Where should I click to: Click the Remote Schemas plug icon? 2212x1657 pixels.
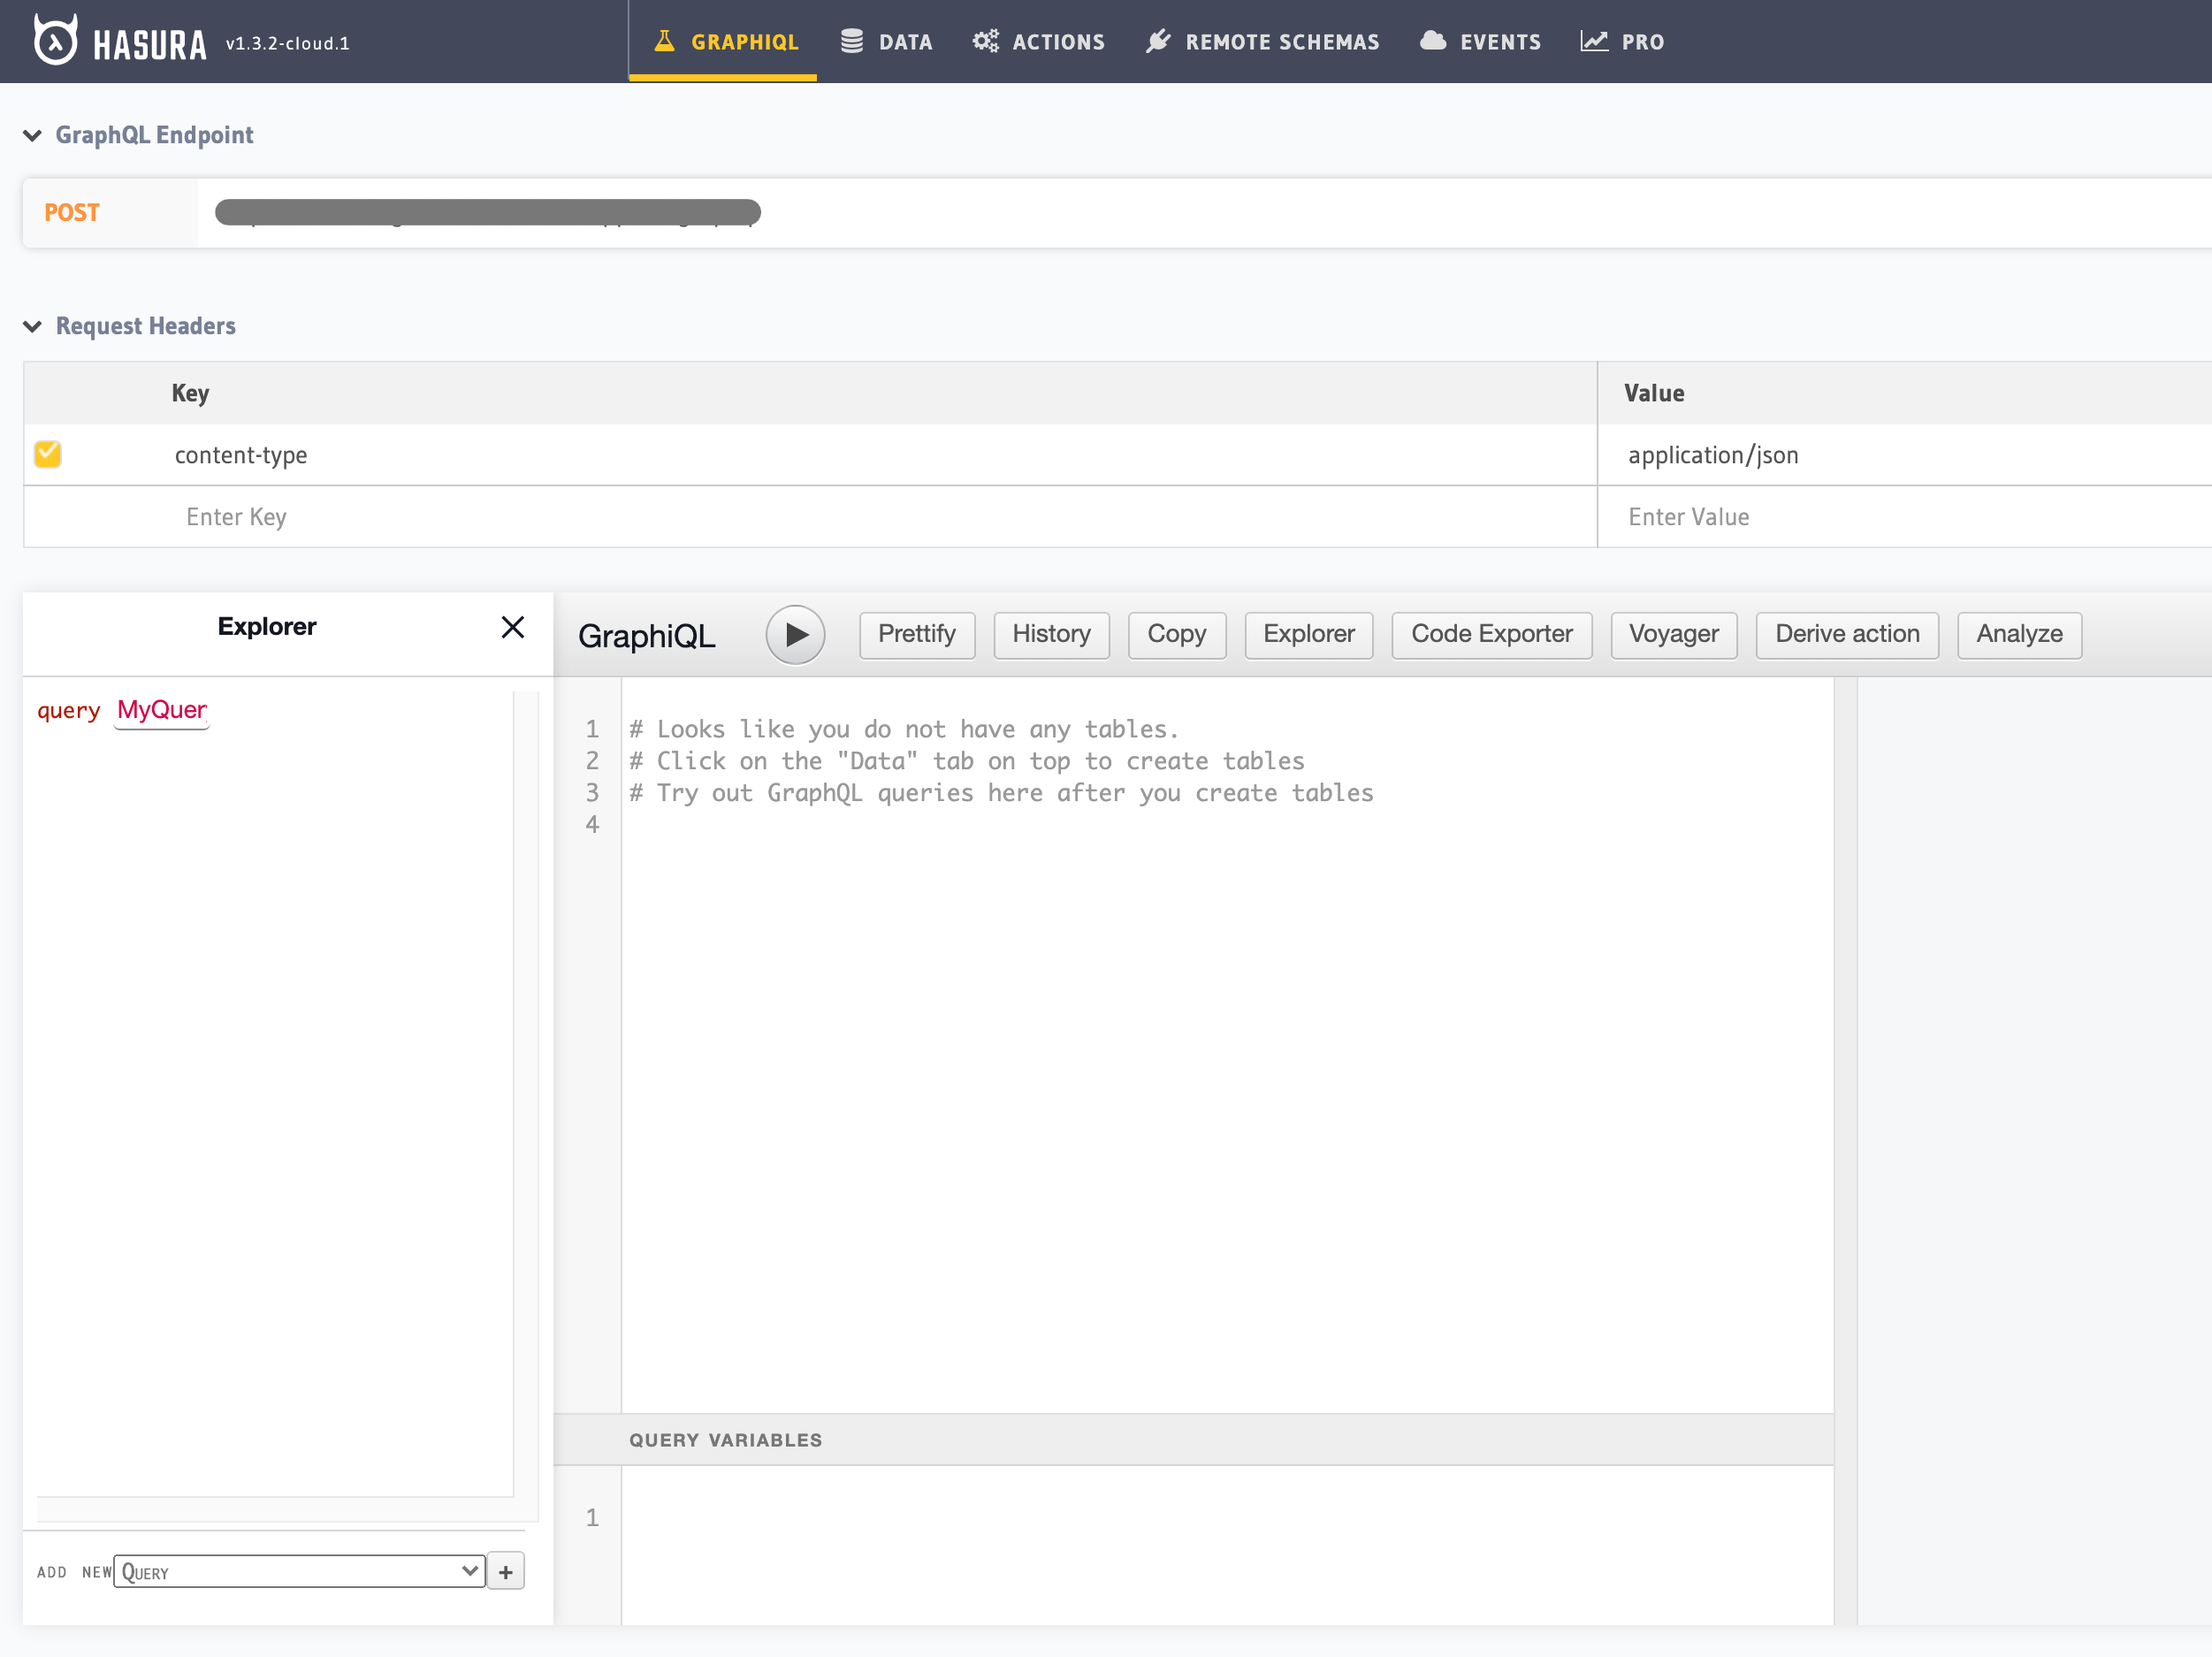click(1158, 41)
